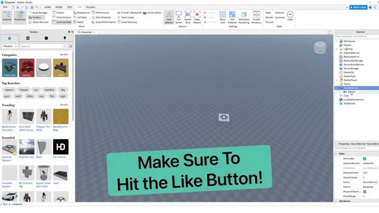This screenshot has width=379, height=213.
Task: Open Script Performance panel
Action: pyautogui.click(x=104, y=22)
